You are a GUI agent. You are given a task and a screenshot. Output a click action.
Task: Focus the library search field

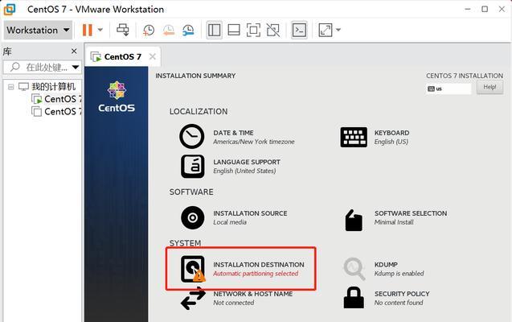(x=43, y=68)
